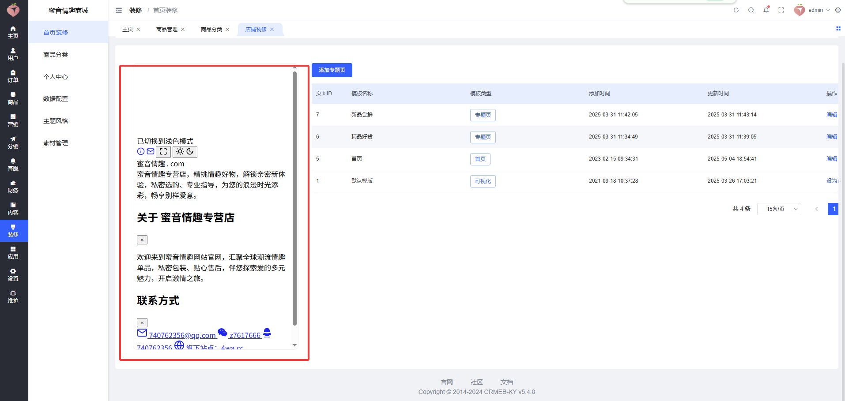845x401 pixels.
Task: Open the 应用 apps section
Action: (x=13, y=253)
